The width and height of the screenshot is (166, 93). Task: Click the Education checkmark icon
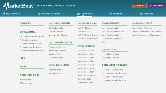(111, 13)
